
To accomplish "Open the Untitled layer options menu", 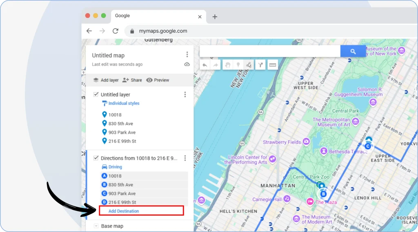I will pos(185,95).
